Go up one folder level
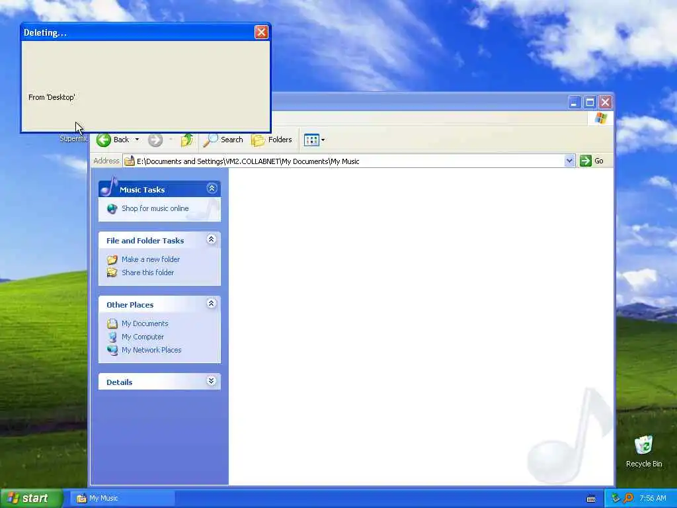 (187, 140)
